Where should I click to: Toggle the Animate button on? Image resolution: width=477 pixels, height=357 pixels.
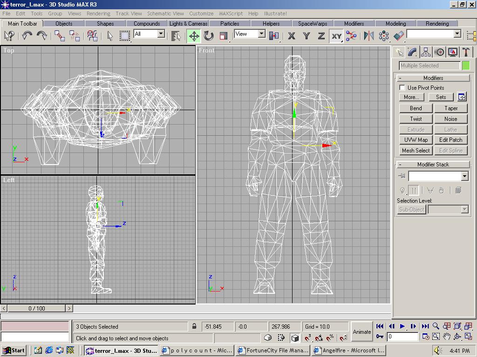(361, 331)
